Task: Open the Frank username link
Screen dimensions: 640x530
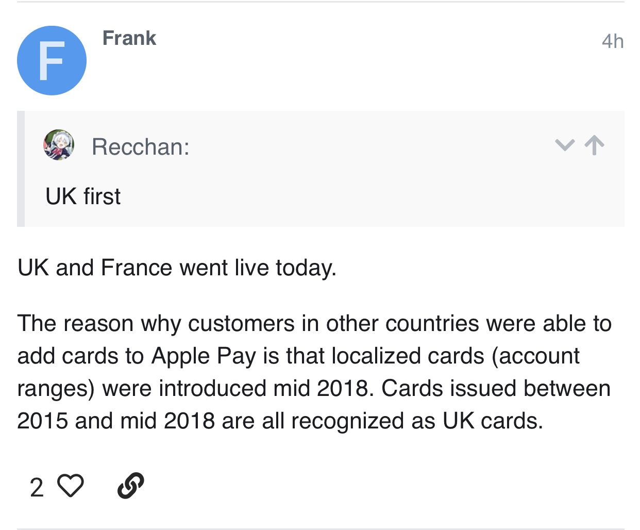Action: tap(129, 38)
